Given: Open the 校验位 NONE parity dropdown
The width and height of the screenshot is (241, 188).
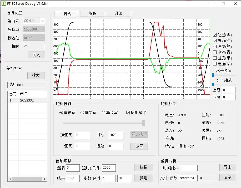Looking at the screenshot, I should pos(34,38).
